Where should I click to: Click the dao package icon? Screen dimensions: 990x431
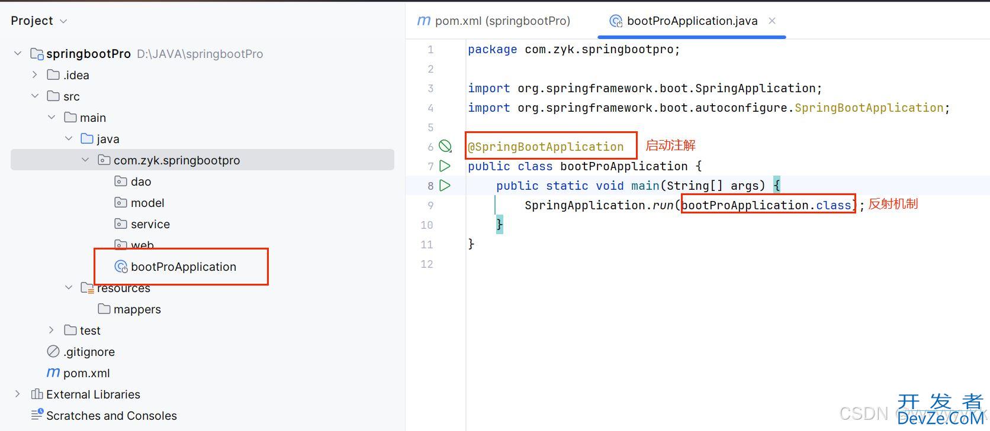click(x=121, y=182)
